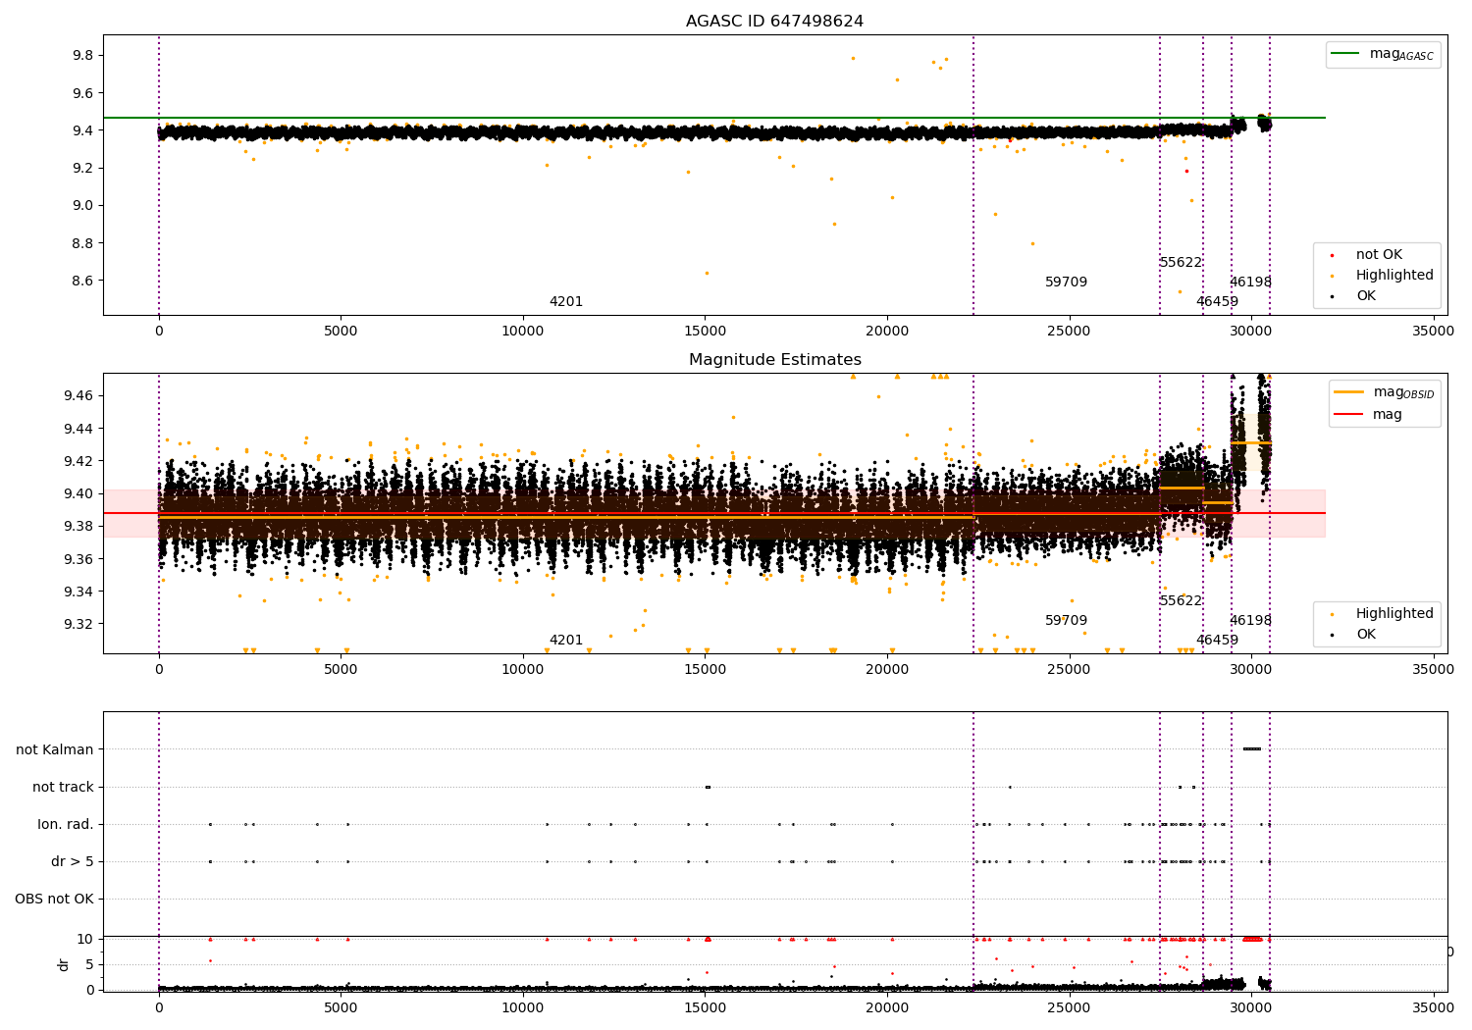The height and width of the screenshot is (1030, 1472).
Task: Click the 'not Kalman' flag markers cluster
Action: click(x=1251, y=749)
